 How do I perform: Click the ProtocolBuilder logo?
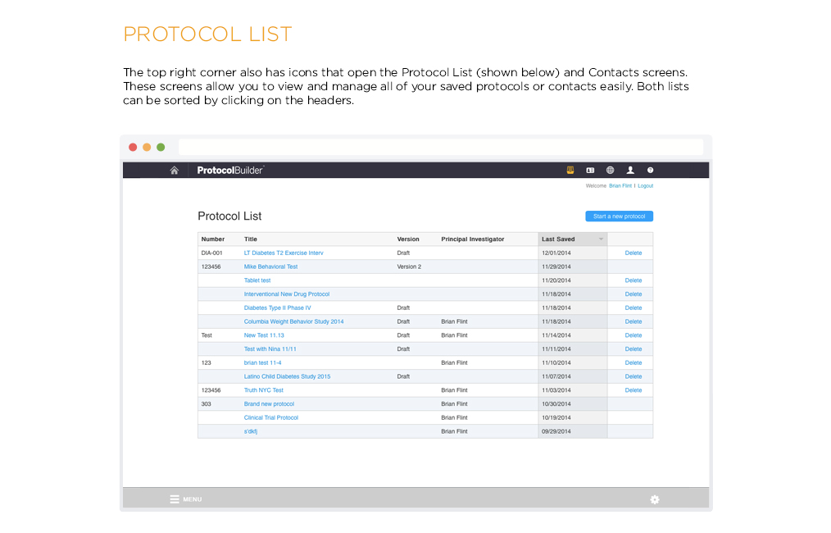tap(230, 171)
